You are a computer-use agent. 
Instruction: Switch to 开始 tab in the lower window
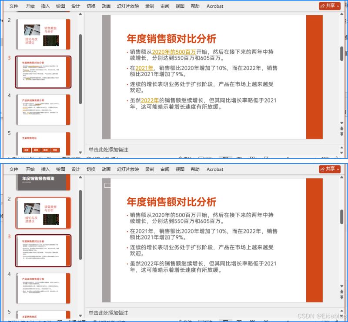[x=30, y=169]
